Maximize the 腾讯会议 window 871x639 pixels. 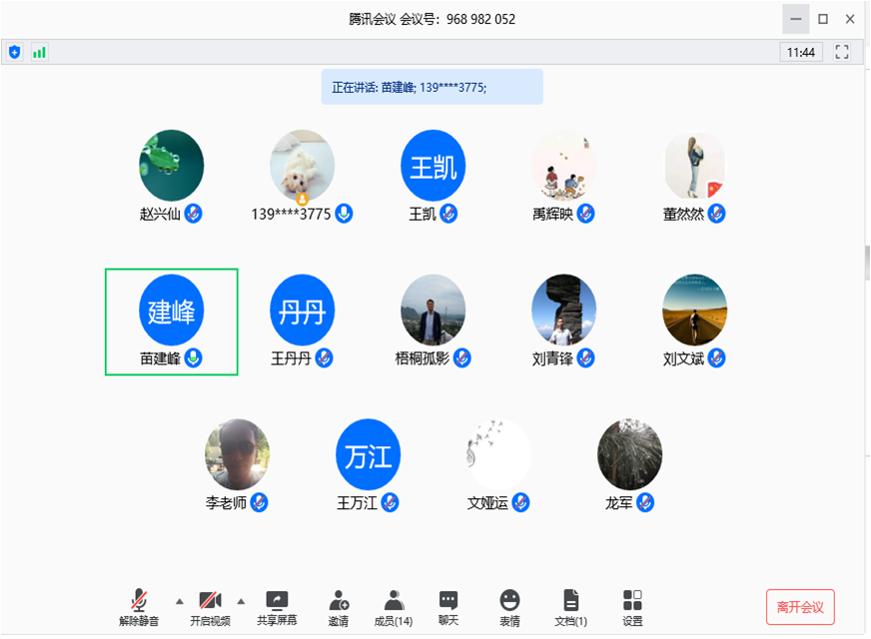[x=823, y=19]
